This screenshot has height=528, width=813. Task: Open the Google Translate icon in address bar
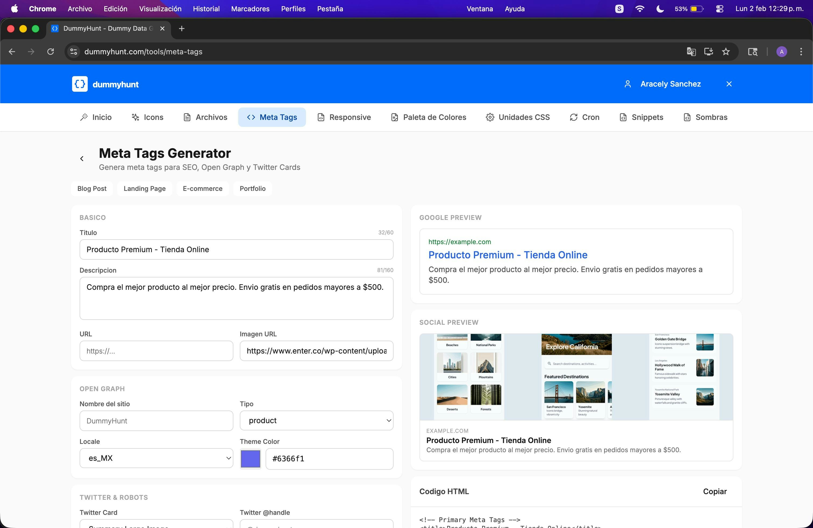691,52
